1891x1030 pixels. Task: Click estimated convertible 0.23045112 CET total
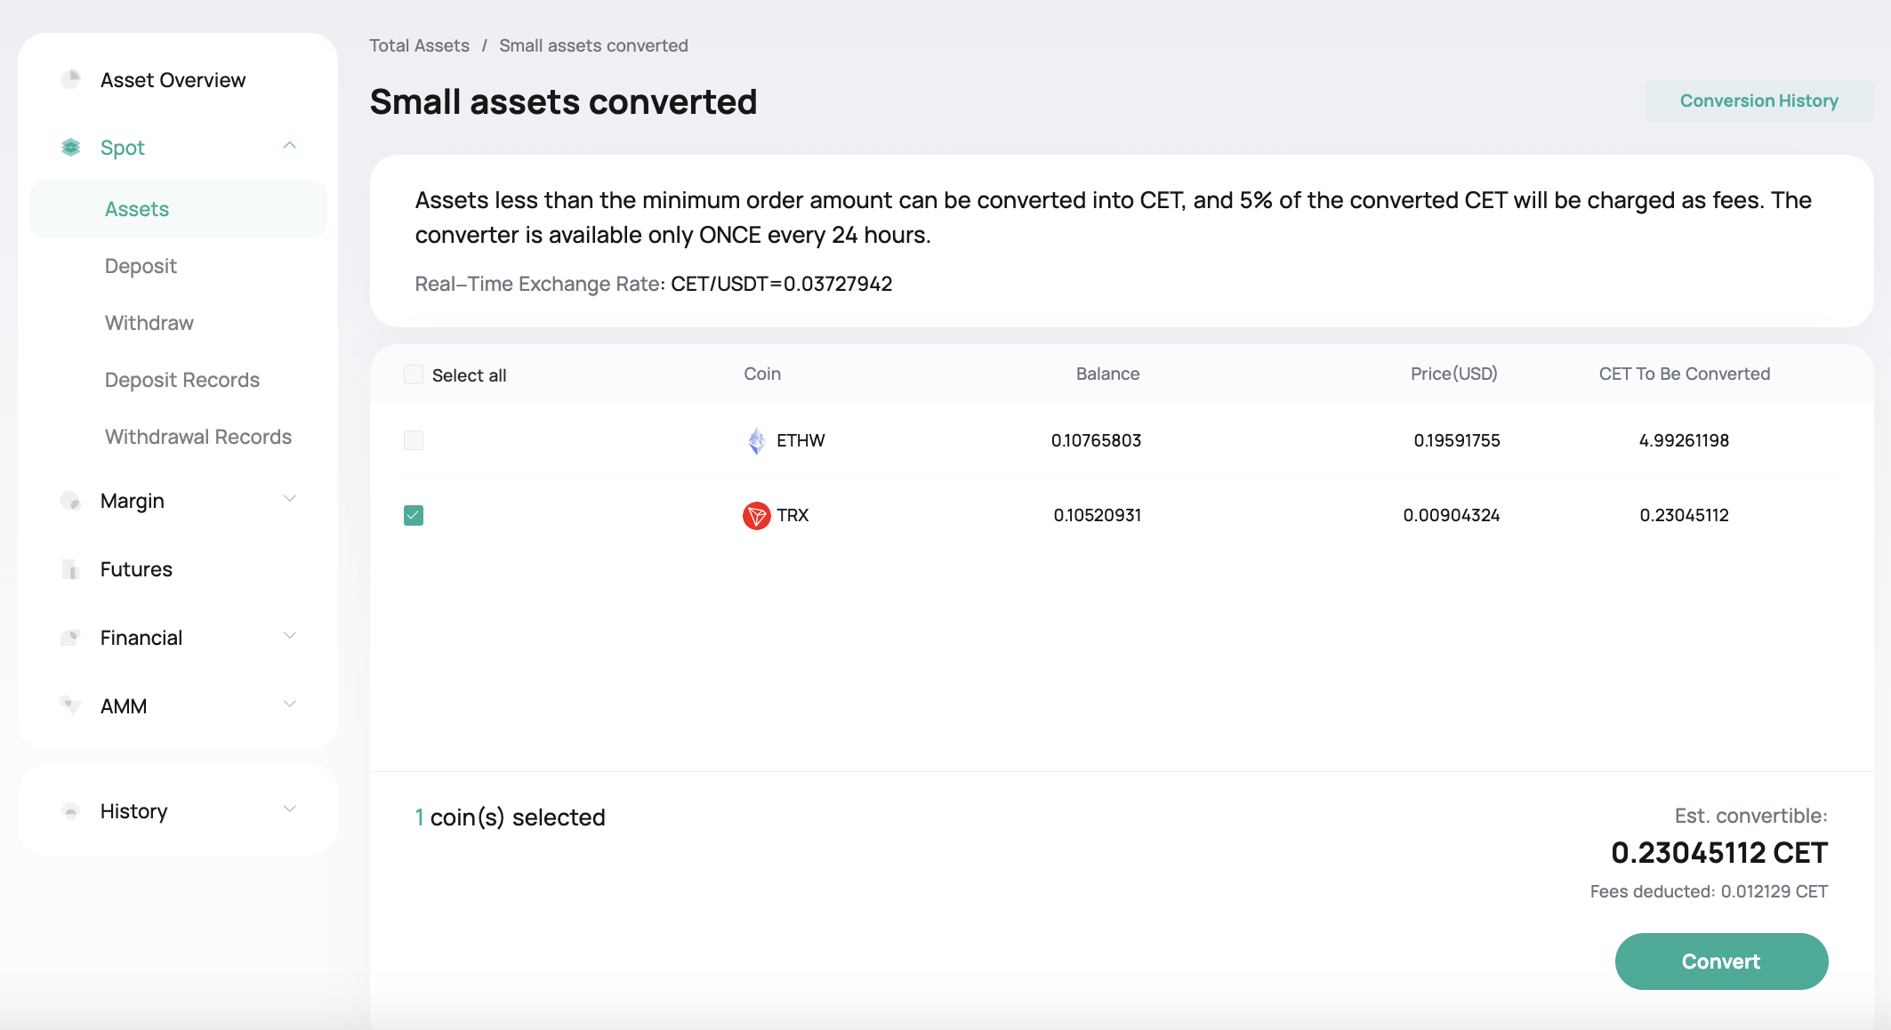pos(1719,852)
